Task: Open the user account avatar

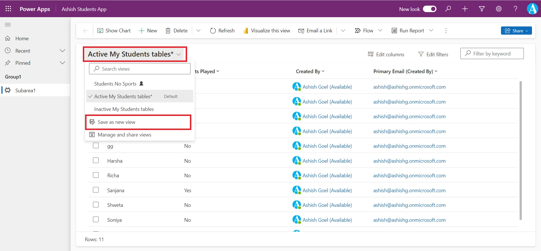Action: pyautogui.click(x=532, y=9)
